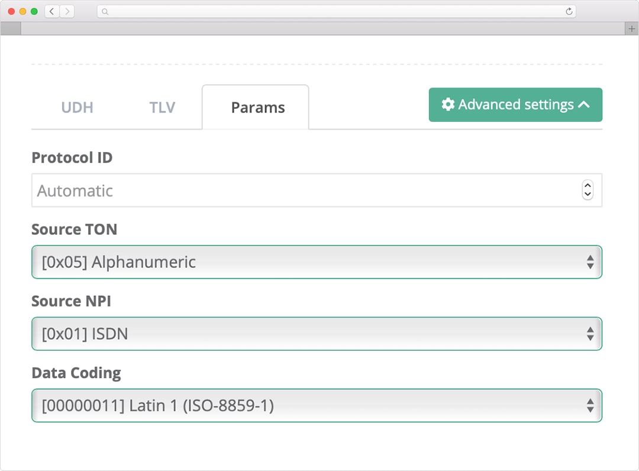Change the Data Coding selection
Screen dimensions: 639x471
tap(317, 405)
